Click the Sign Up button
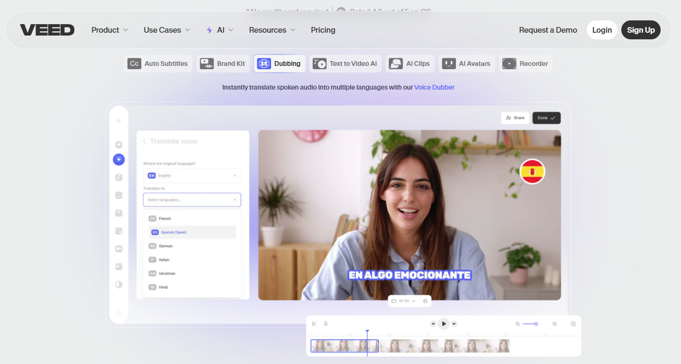This screenshot has height=364, width=681. [x=641, y=30]
